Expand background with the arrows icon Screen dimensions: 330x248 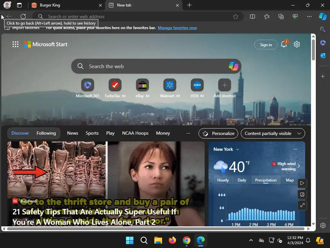pos(302,205)
